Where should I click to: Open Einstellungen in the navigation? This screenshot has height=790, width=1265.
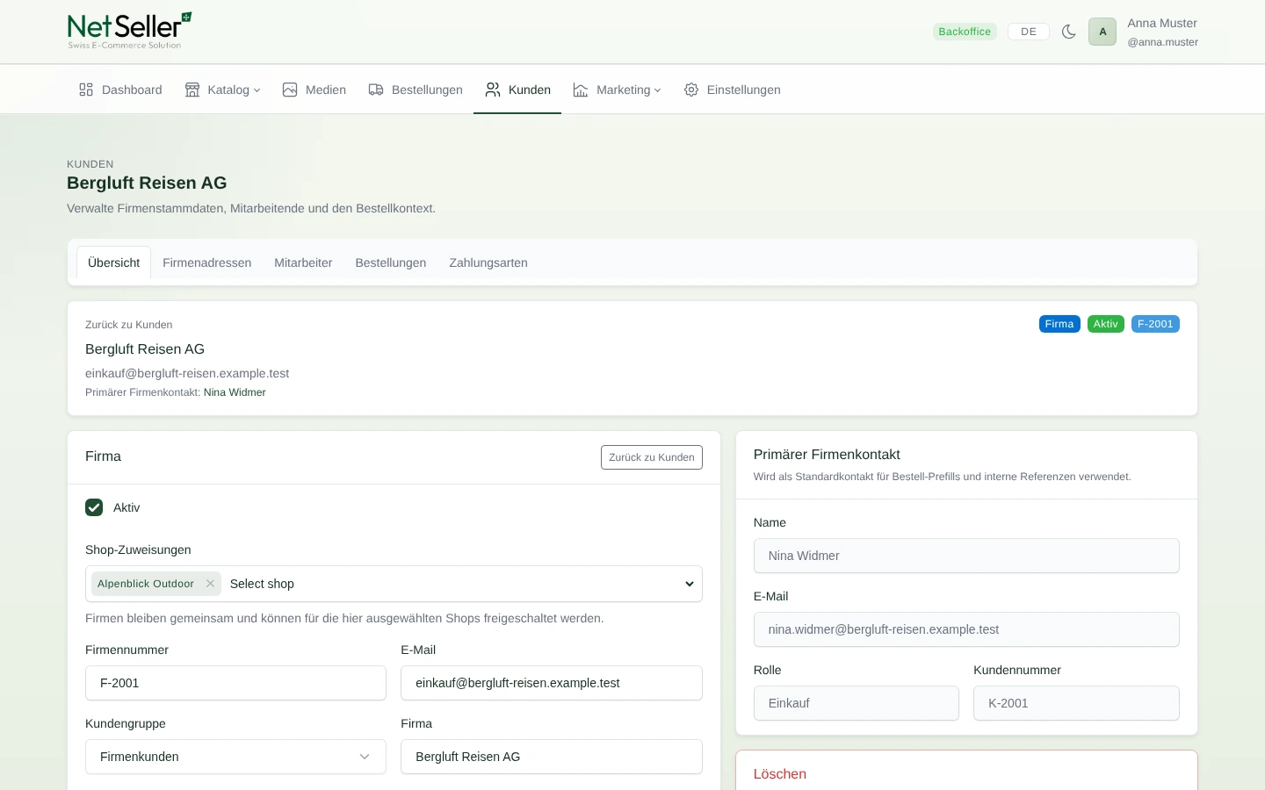point(733,90)
